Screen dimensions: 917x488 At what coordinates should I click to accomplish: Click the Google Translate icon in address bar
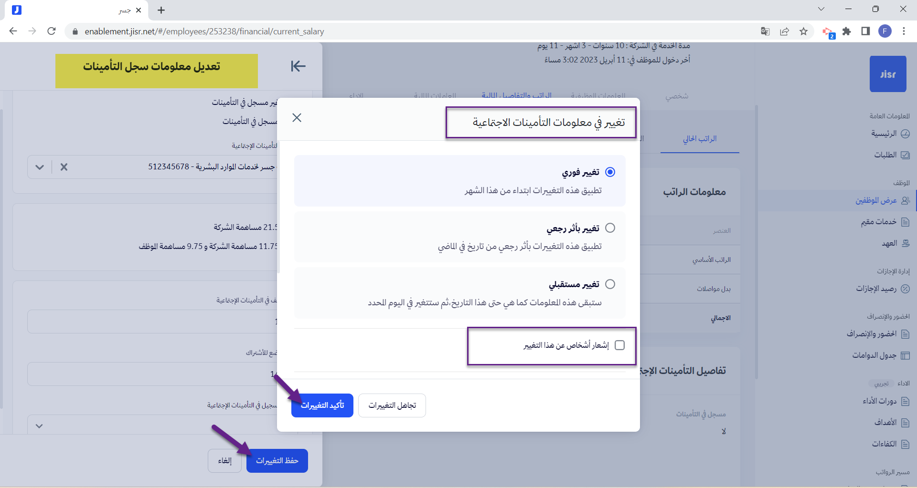[765, 31]
